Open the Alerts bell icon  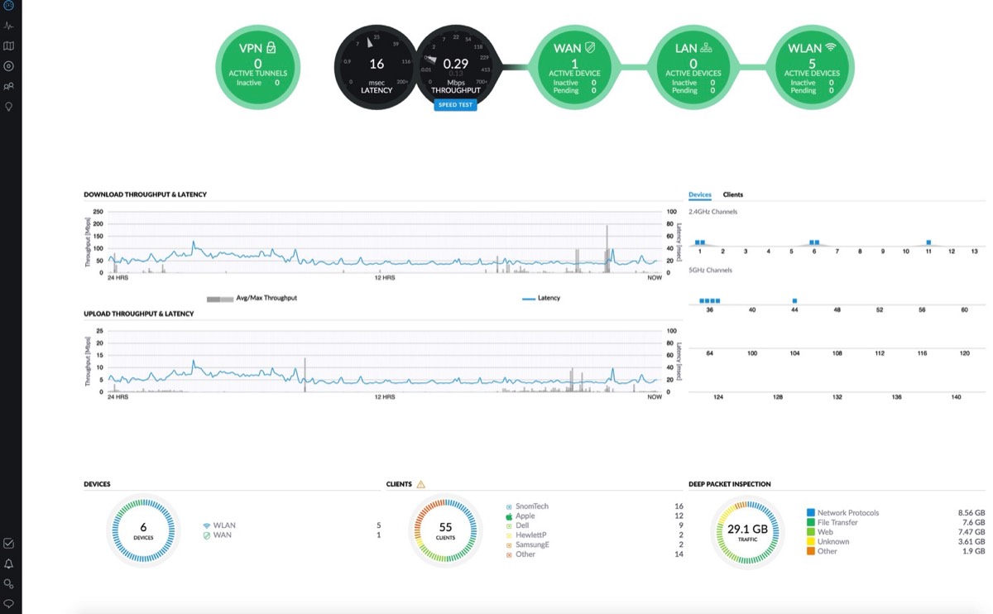9,564
